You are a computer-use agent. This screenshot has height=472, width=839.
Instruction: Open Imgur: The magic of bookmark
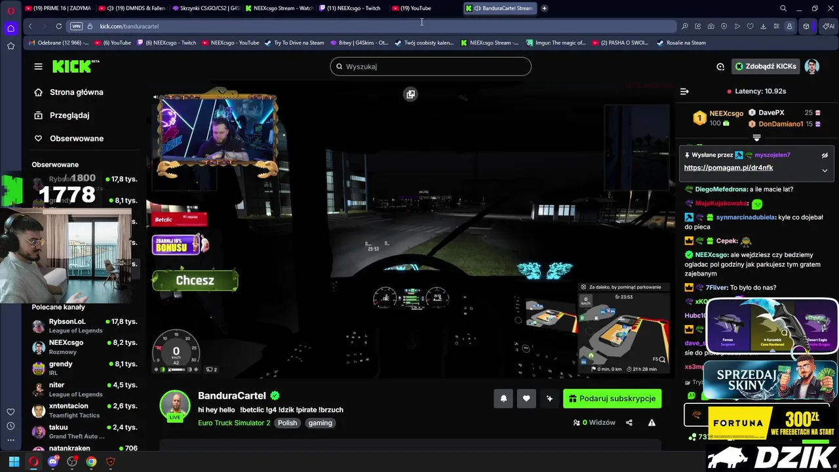555,43
